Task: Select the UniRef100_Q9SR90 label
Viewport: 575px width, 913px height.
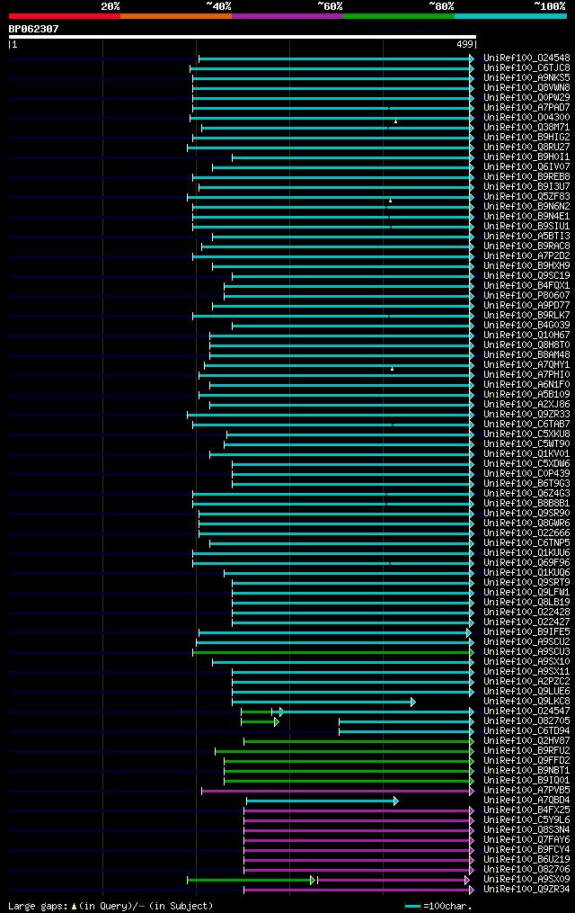Action: 526,513
